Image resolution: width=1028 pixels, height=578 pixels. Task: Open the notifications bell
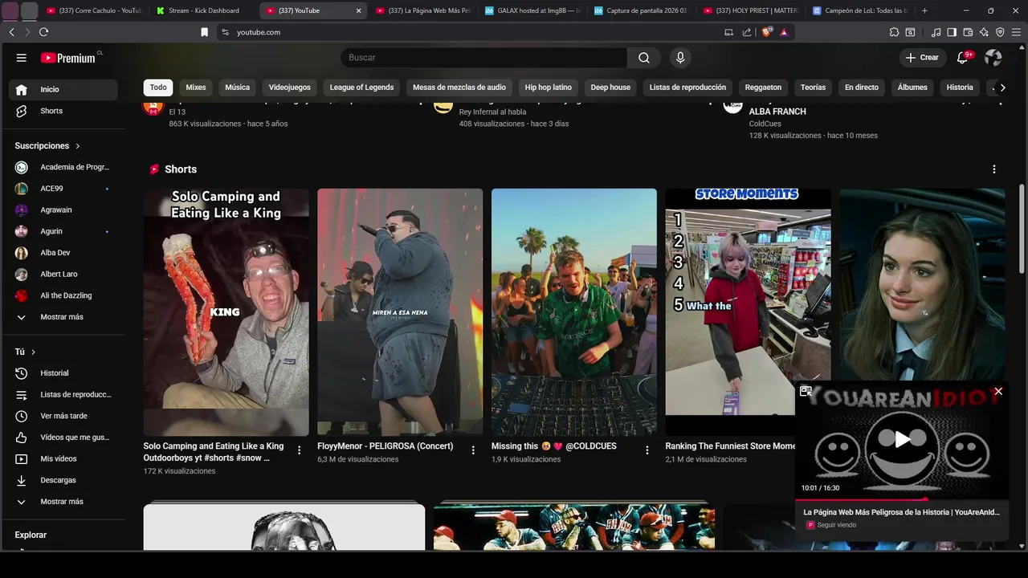[963, 58]
